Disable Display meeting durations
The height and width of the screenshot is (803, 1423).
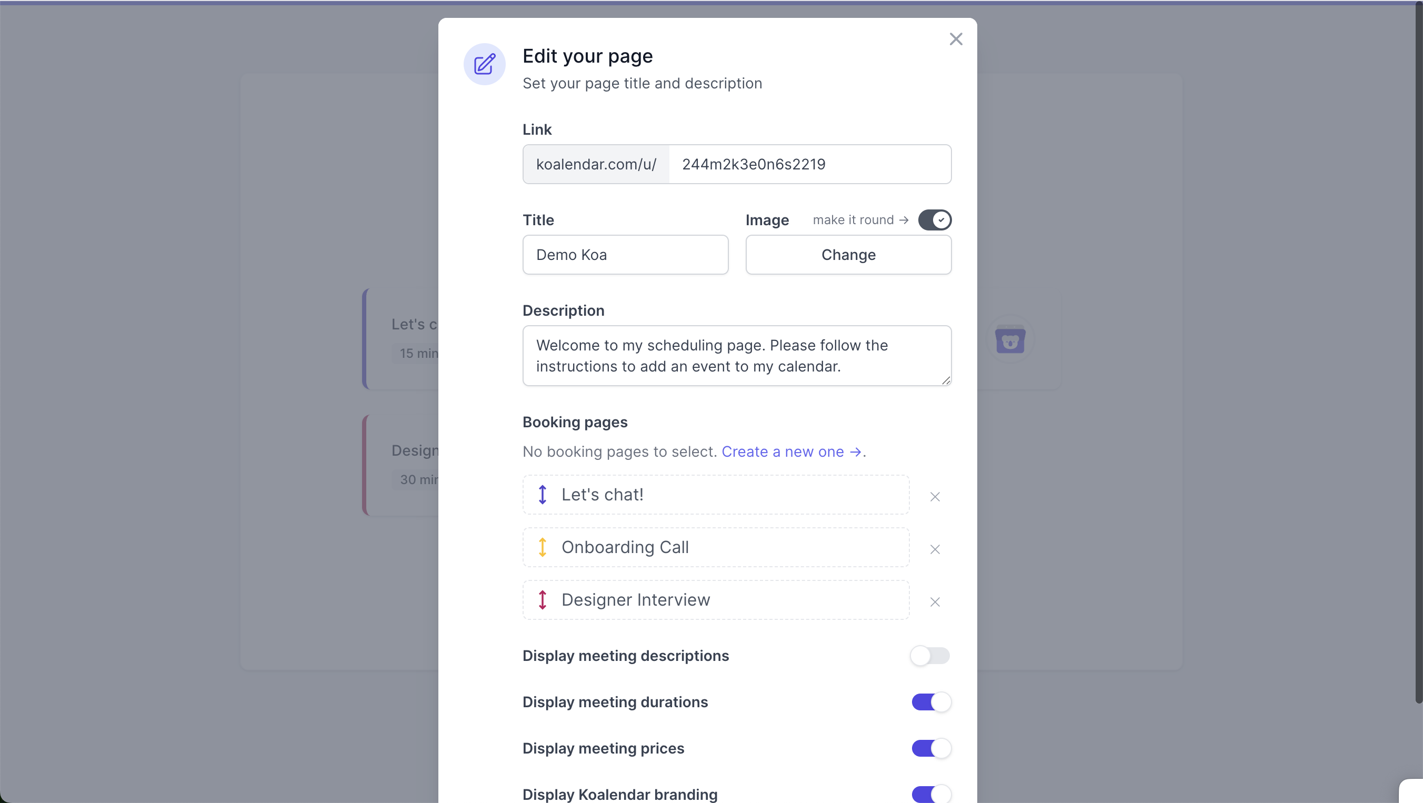pyautogui.click(x=931, y=702)
